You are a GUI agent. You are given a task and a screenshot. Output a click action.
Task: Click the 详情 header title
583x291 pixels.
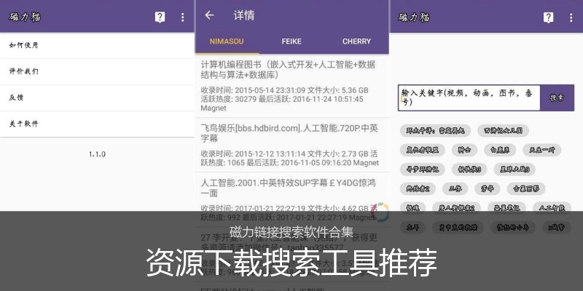(244, 15)
